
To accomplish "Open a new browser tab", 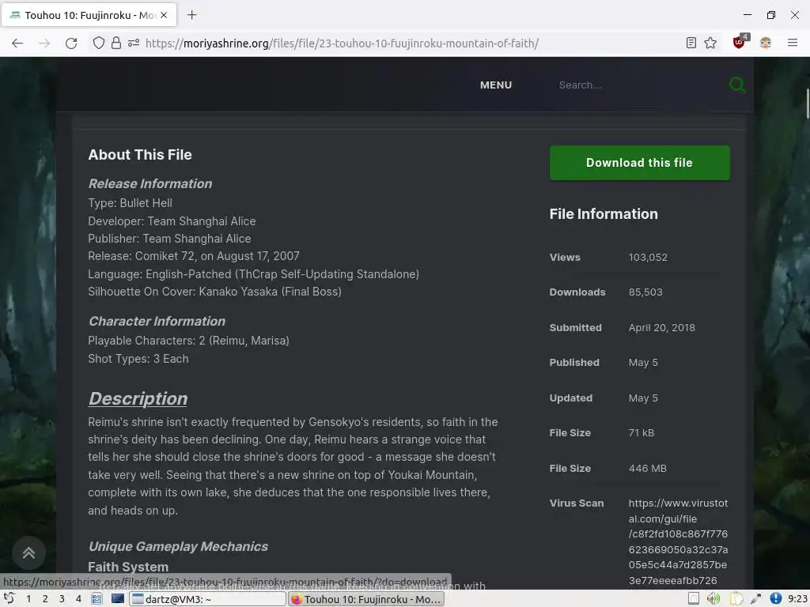I will [191, 15].
